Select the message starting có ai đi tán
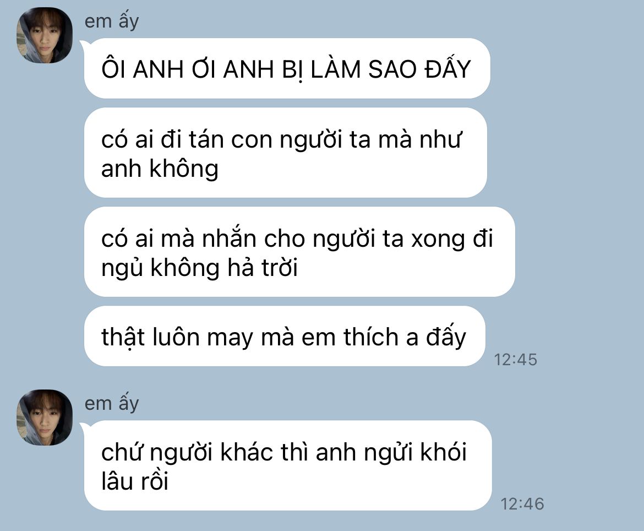 286,153
